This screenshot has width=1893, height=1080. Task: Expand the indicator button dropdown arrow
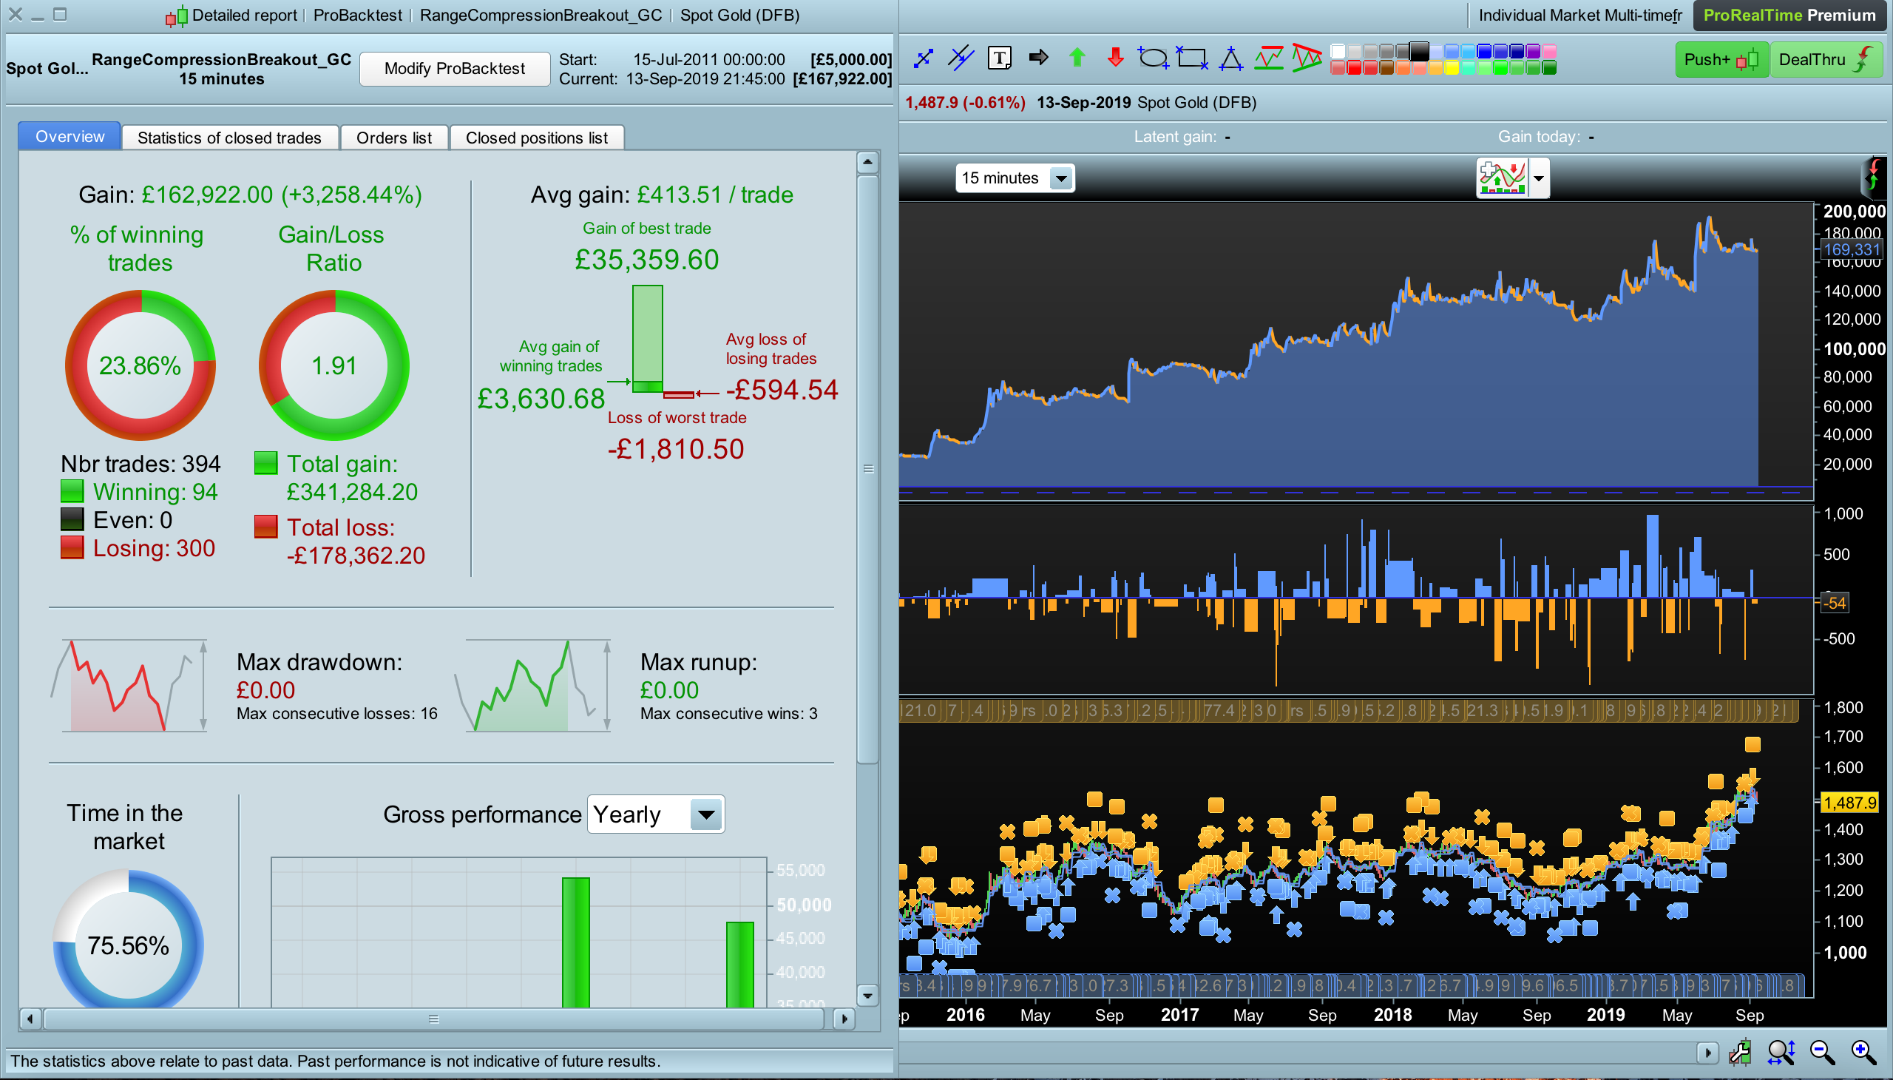1540,178
